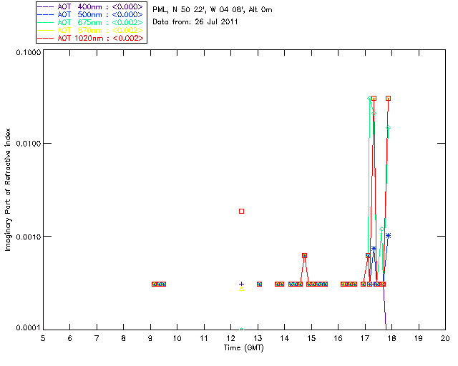The width and height of the screenshot is (458, 366).
Task: Click the x-axis tick label 20
Action: [445, 338]
